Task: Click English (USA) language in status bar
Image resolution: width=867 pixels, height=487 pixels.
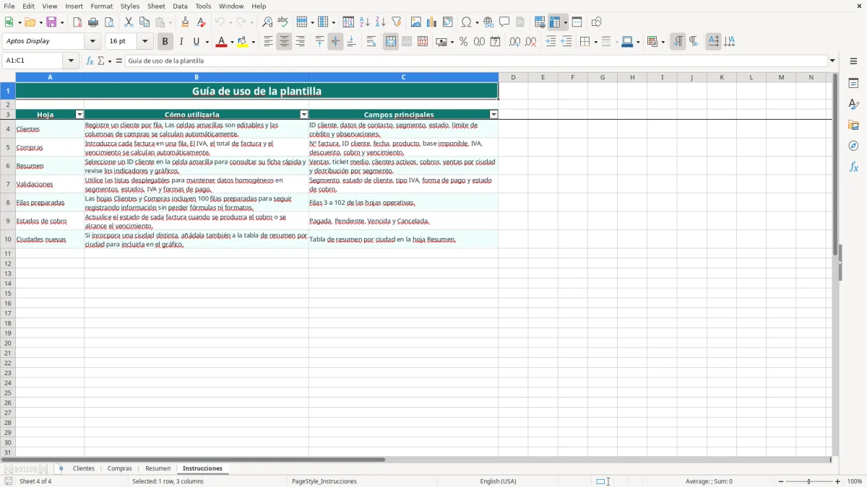Action: [x=498, y=481]
